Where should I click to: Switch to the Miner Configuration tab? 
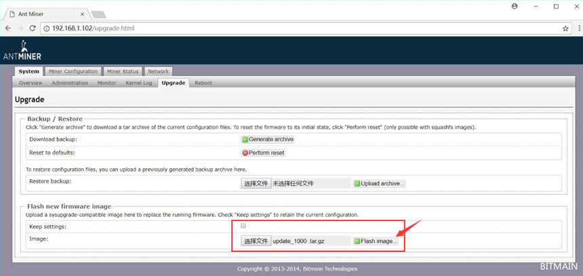point(73,71)
